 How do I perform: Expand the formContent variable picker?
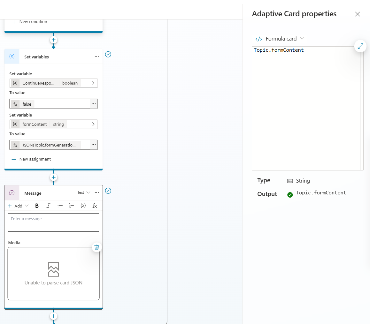pos(93,124)
